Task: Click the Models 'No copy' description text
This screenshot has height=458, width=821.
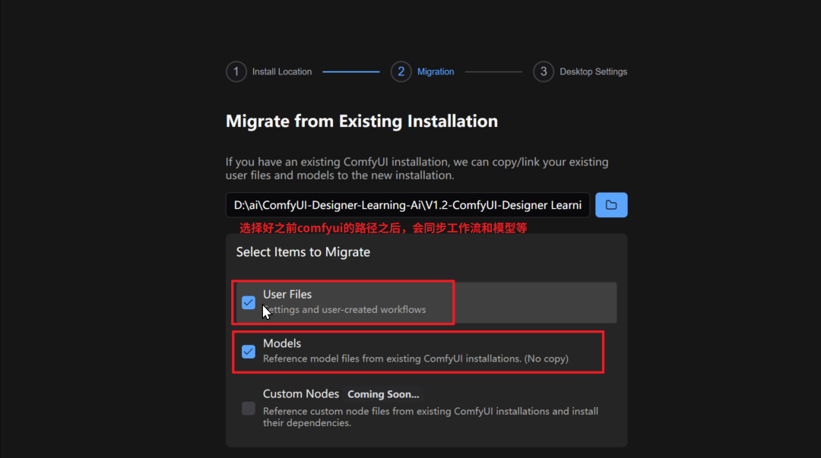Action: point(416,359)
